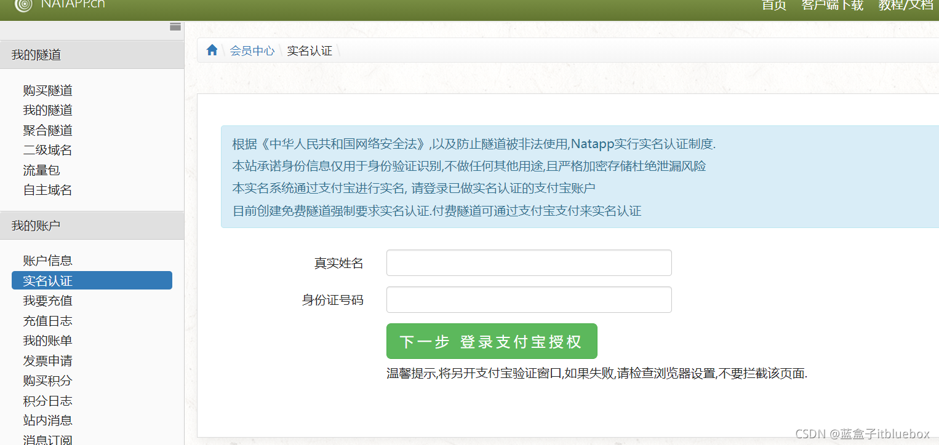
Task: Collapse the 我的隧道 sidebar section
Action: click(x=92, y=55)
